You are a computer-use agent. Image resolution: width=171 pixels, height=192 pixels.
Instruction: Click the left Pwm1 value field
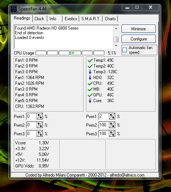pos(31,116)
